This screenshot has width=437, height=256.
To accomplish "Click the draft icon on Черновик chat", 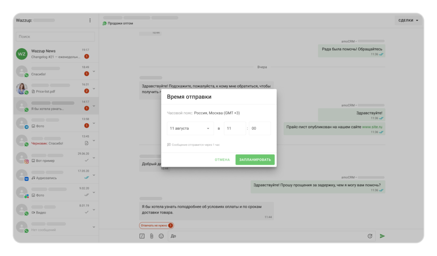I will [87, 143].
